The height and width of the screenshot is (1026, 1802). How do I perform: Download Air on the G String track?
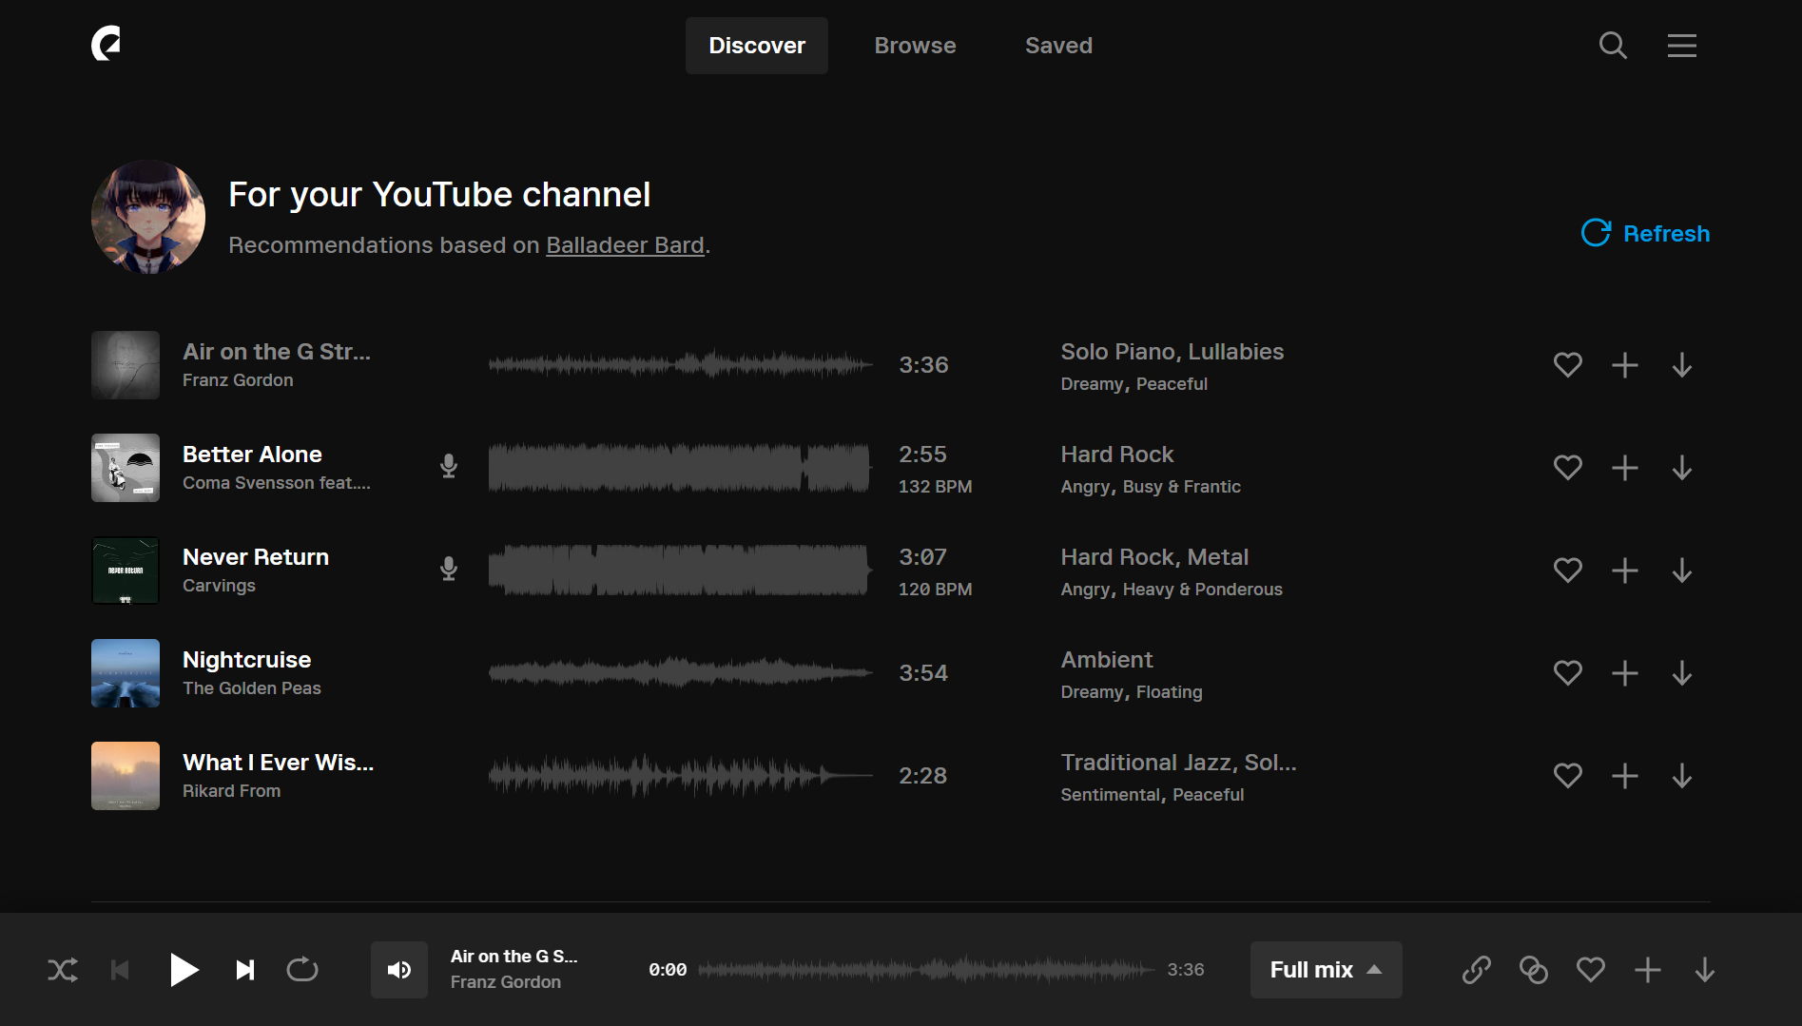[x=1682, y=365]
